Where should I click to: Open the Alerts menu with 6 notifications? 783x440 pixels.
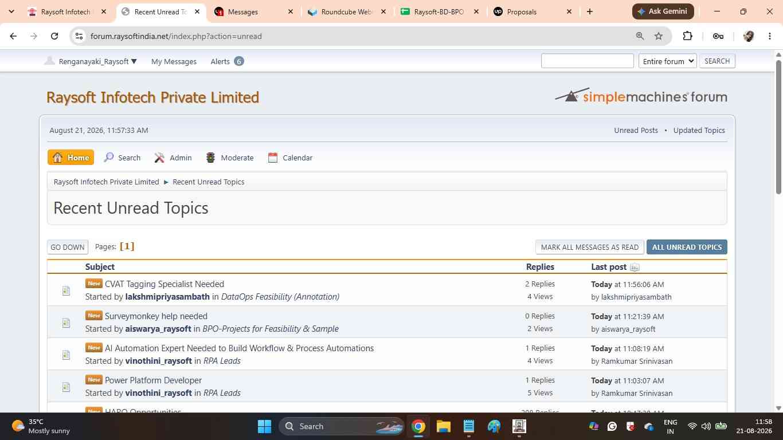pyautogui.click(x=227, y=61)
